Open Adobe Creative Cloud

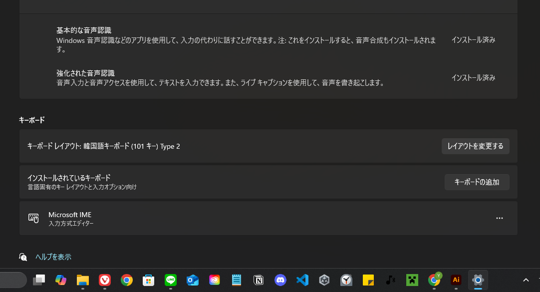click(214, 280)
